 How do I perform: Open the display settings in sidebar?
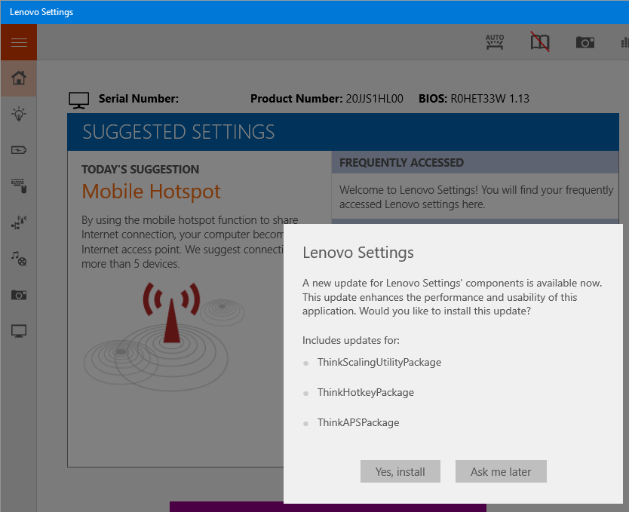[19, 331]
